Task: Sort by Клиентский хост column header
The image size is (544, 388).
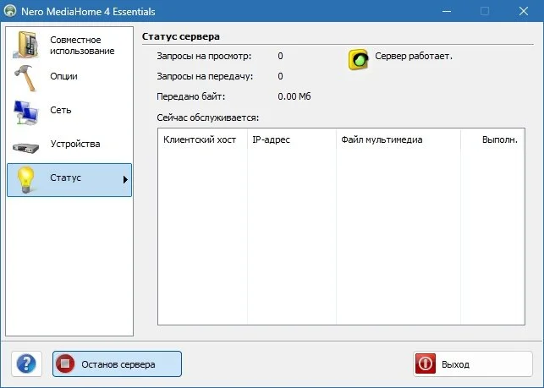Action: click(202, 139)
